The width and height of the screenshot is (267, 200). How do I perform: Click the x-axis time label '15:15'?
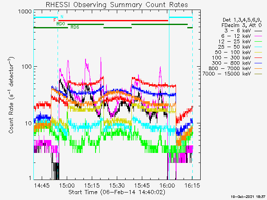pos(92,185)
